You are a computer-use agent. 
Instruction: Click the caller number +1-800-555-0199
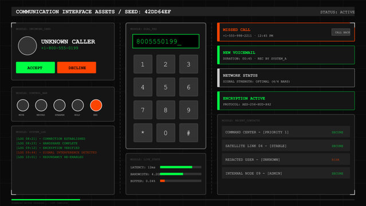60,48
